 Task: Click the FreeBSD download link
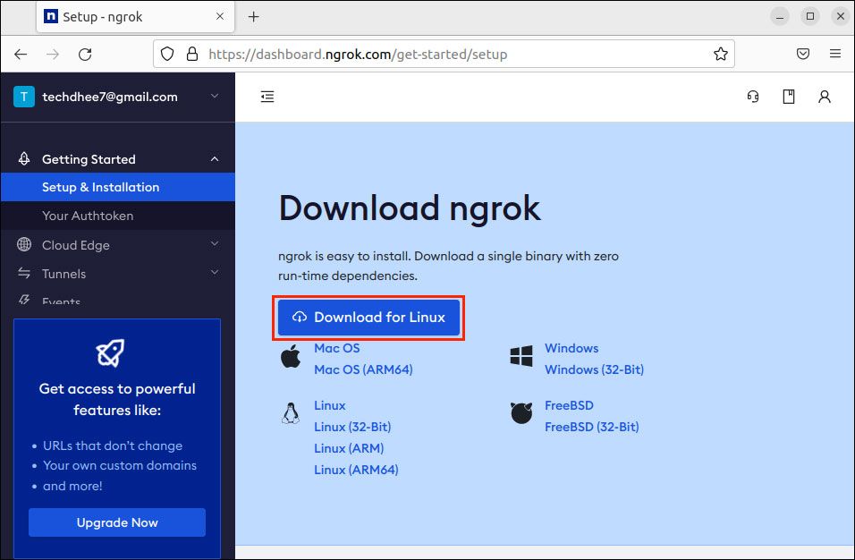click(x=570, y=405)
